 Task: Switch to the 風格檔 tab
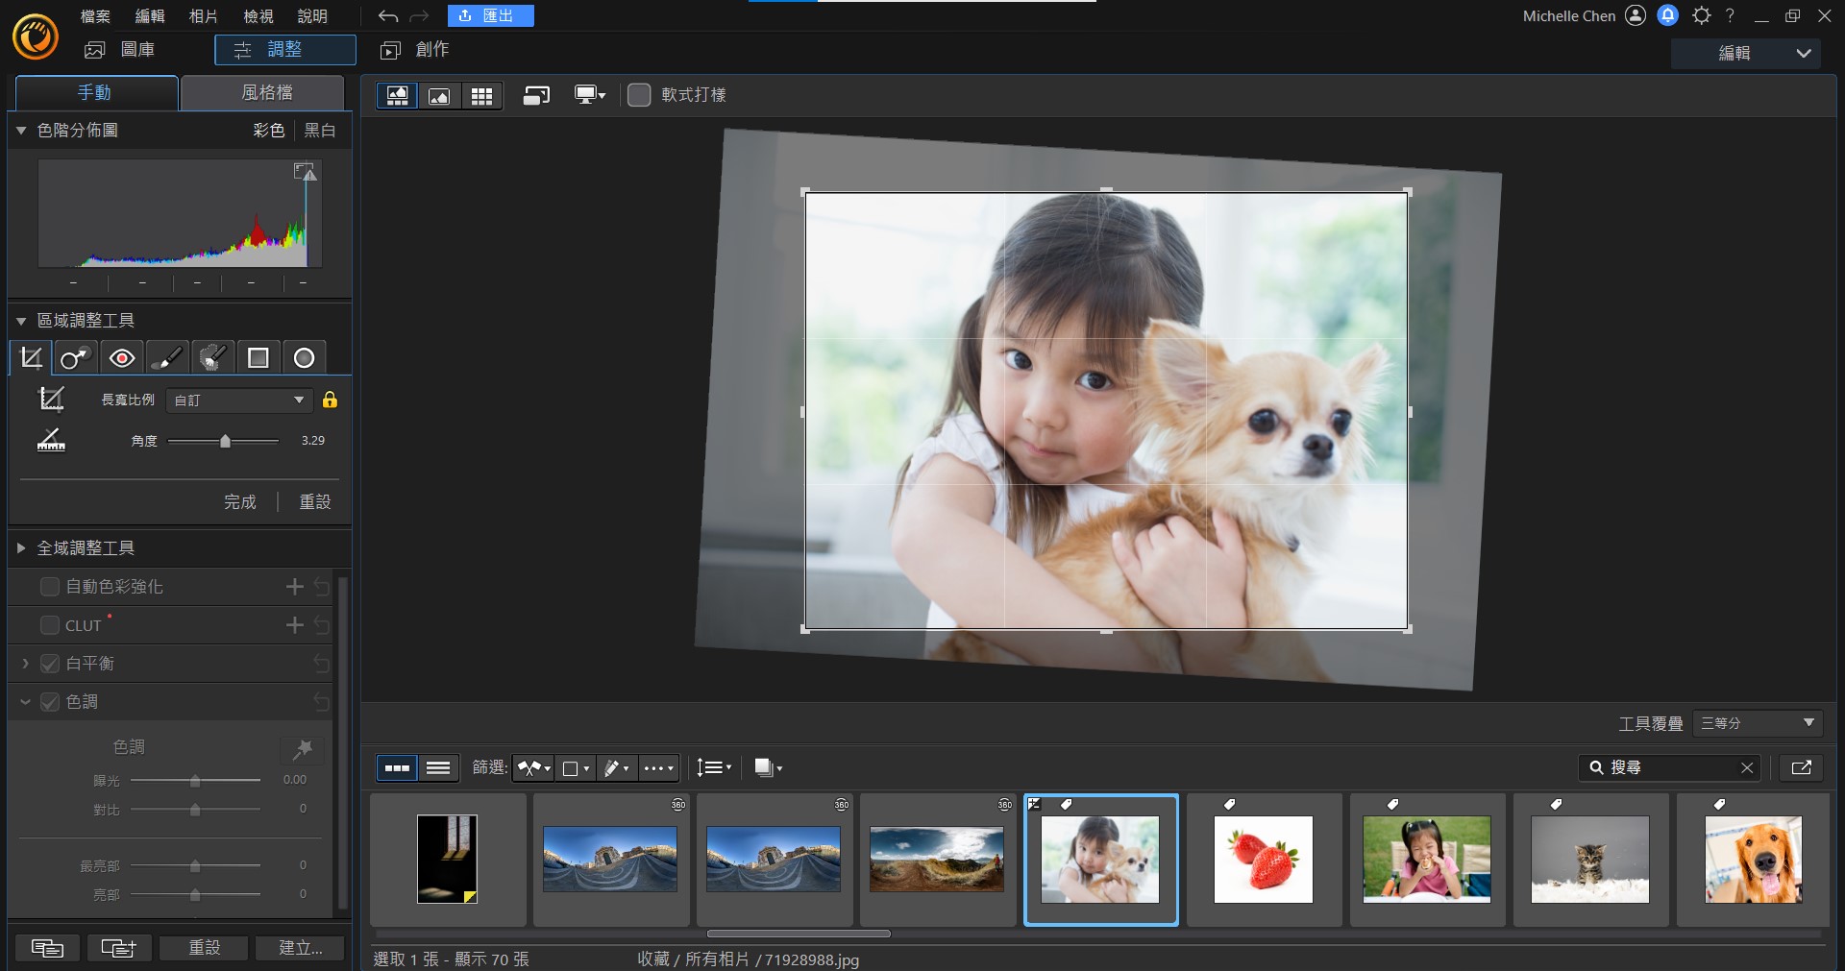[x=266, y=92]
